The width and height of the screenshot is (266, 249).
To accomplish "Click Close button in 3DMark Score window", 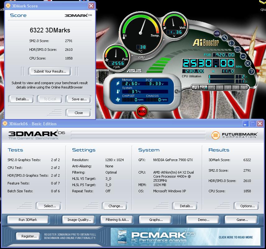I will click(x=79, y=113).
